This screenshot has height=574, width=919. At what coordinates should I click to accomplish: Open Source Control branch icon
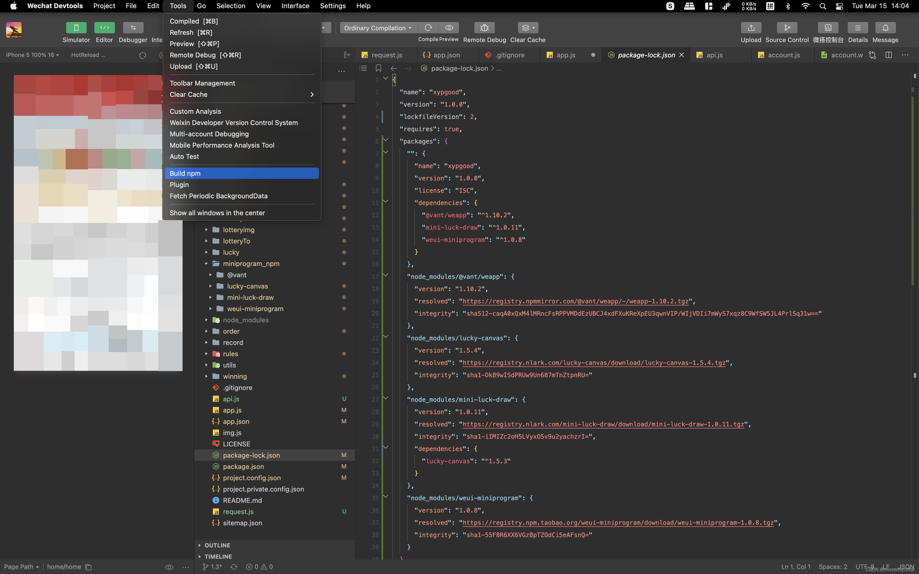pyautogui.click(x=787, y=28)
